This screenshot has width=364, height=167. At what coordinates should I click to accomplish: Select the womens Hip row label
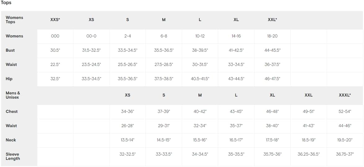click(9, 79)
